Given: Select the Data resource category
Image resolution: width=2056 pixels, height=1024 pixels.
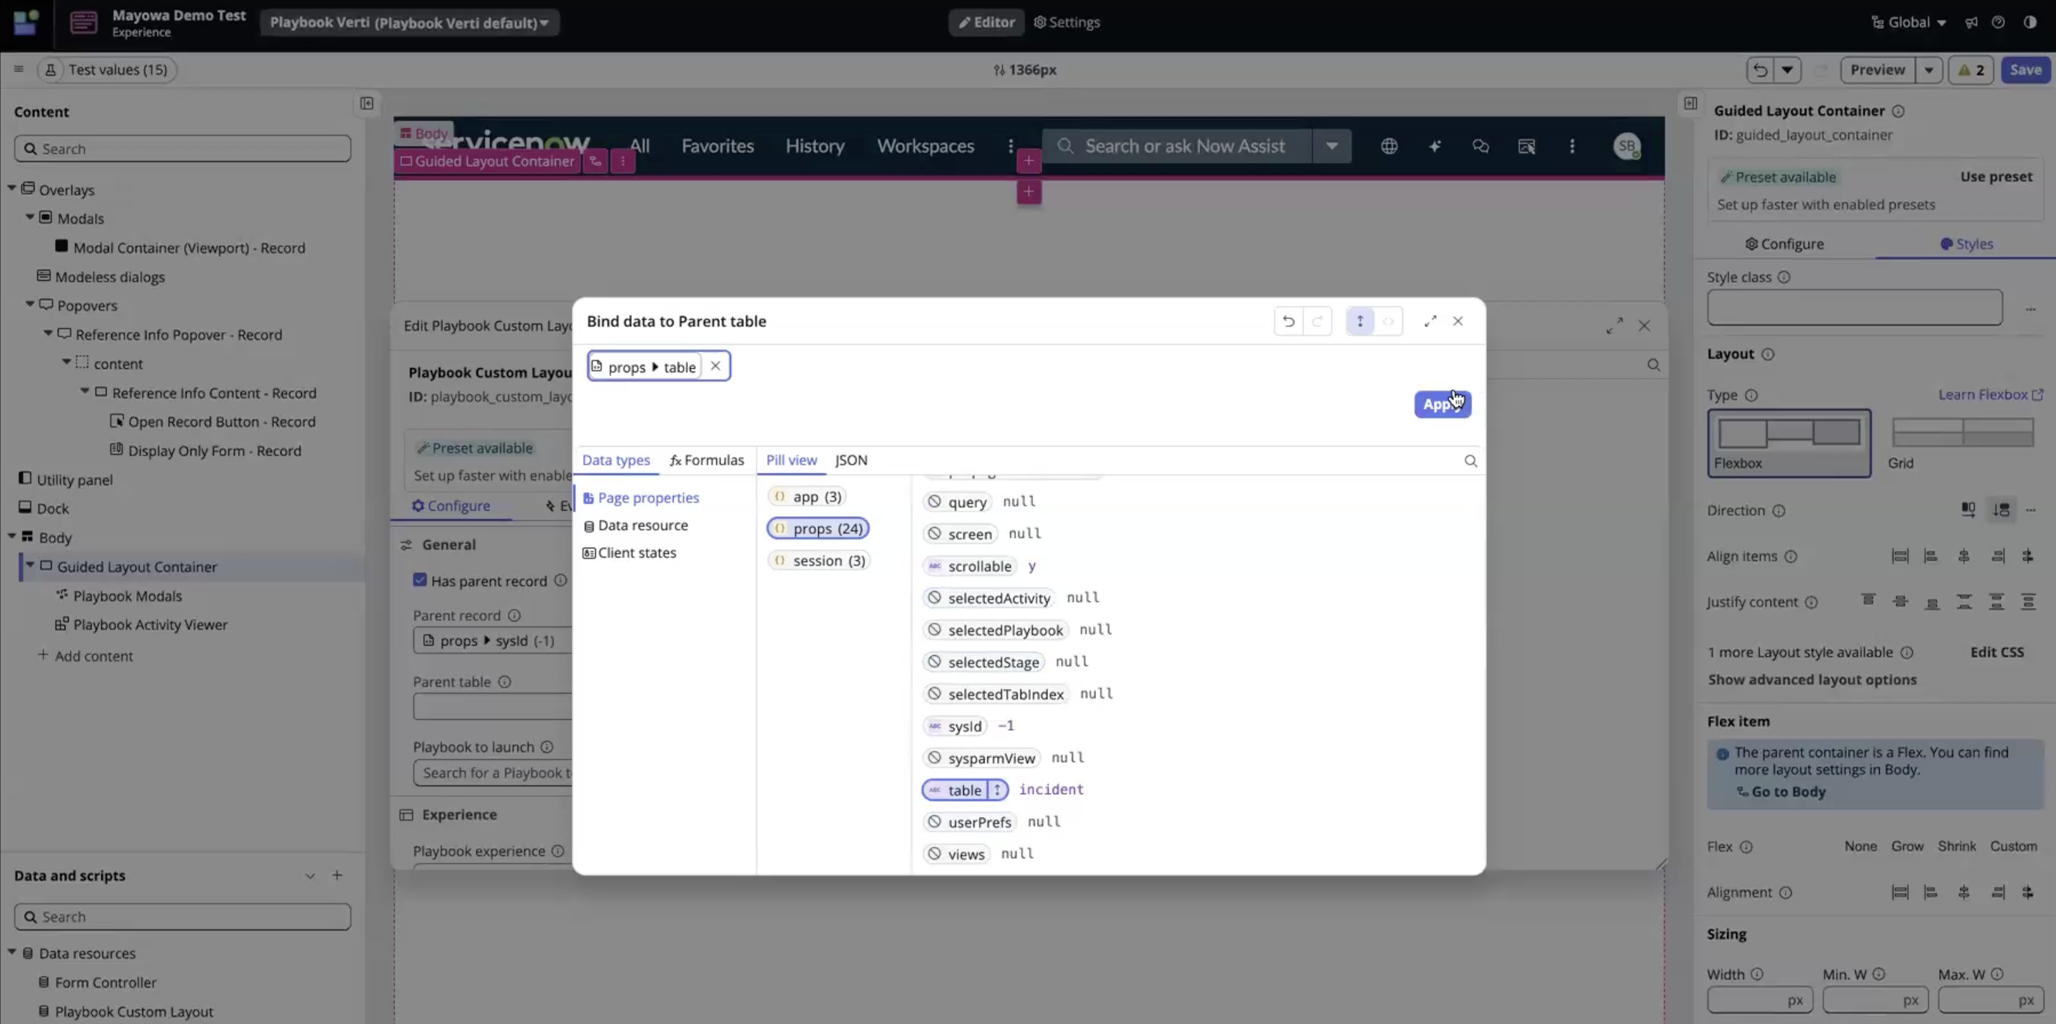Looking at the screenshot, I should pyautogui.click(x=636, y=525).
